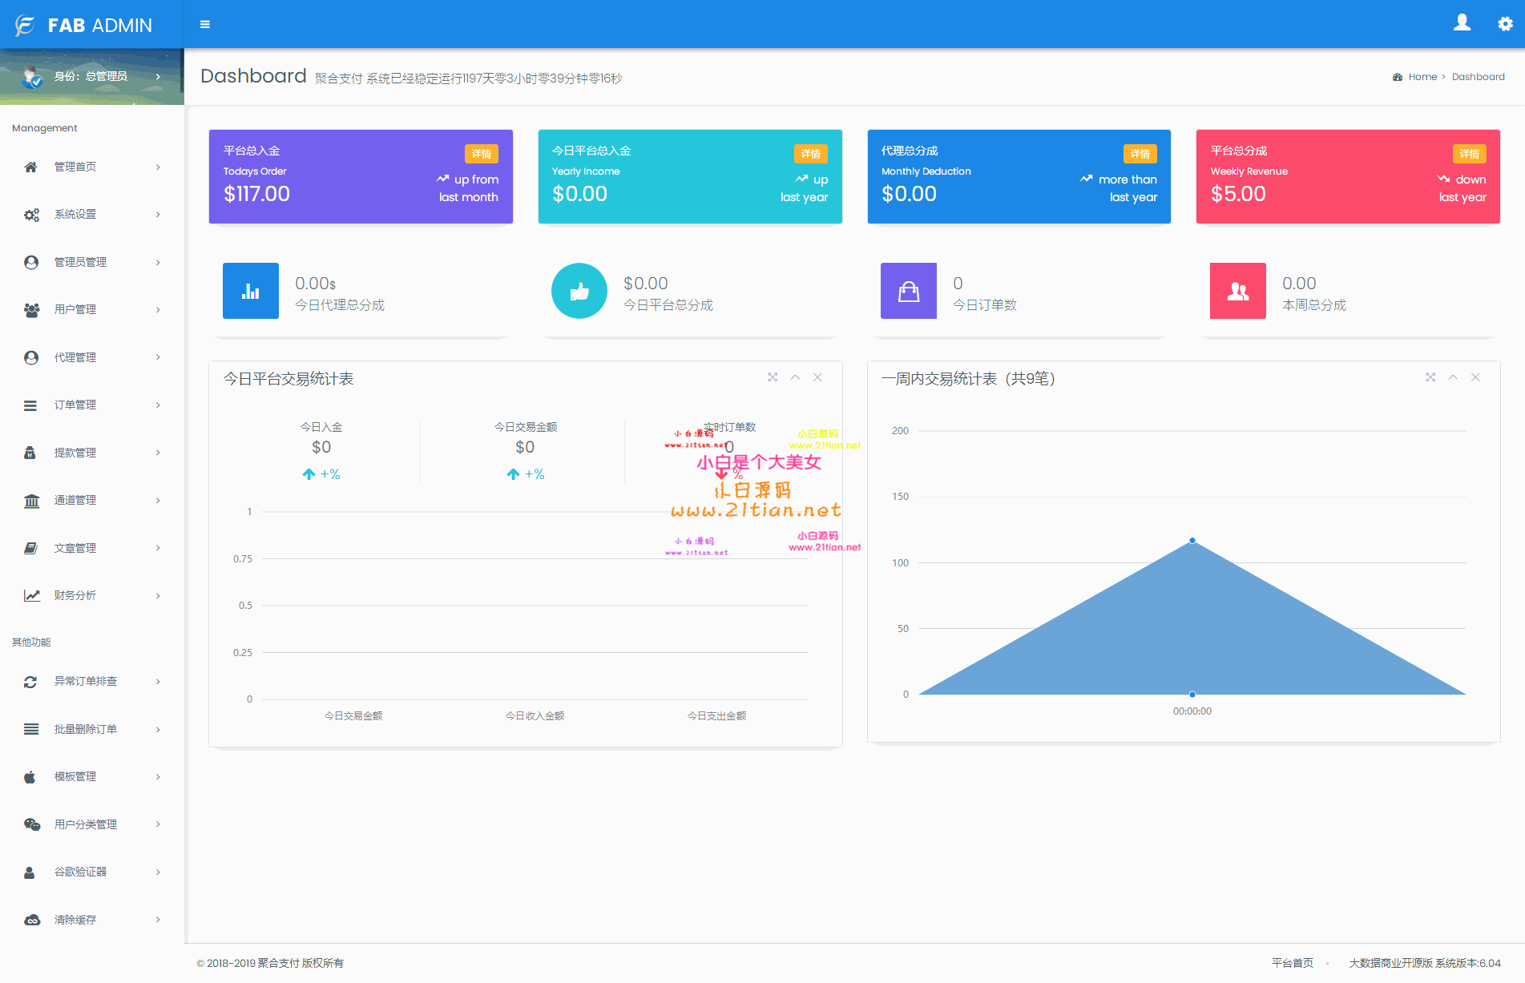1525x983 pixels.
Task: Open 提款管理 in the sidebar
Action: 92,453
